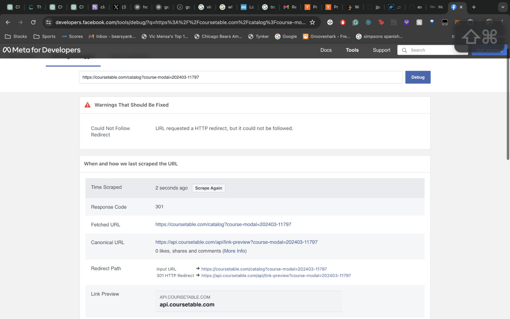Close the active Facebook debugger tab
This screenshot has height=319, width=510.
click(x=461, y=7)
